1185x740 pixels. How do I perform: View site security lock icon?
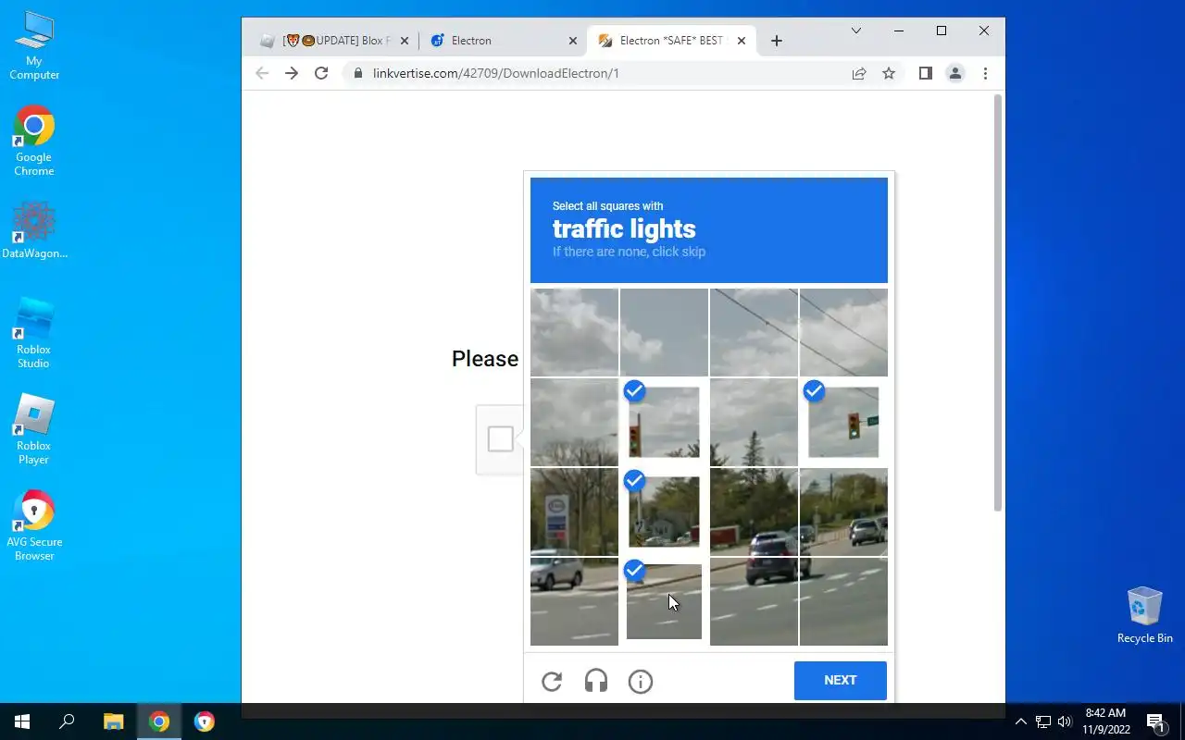358,73
